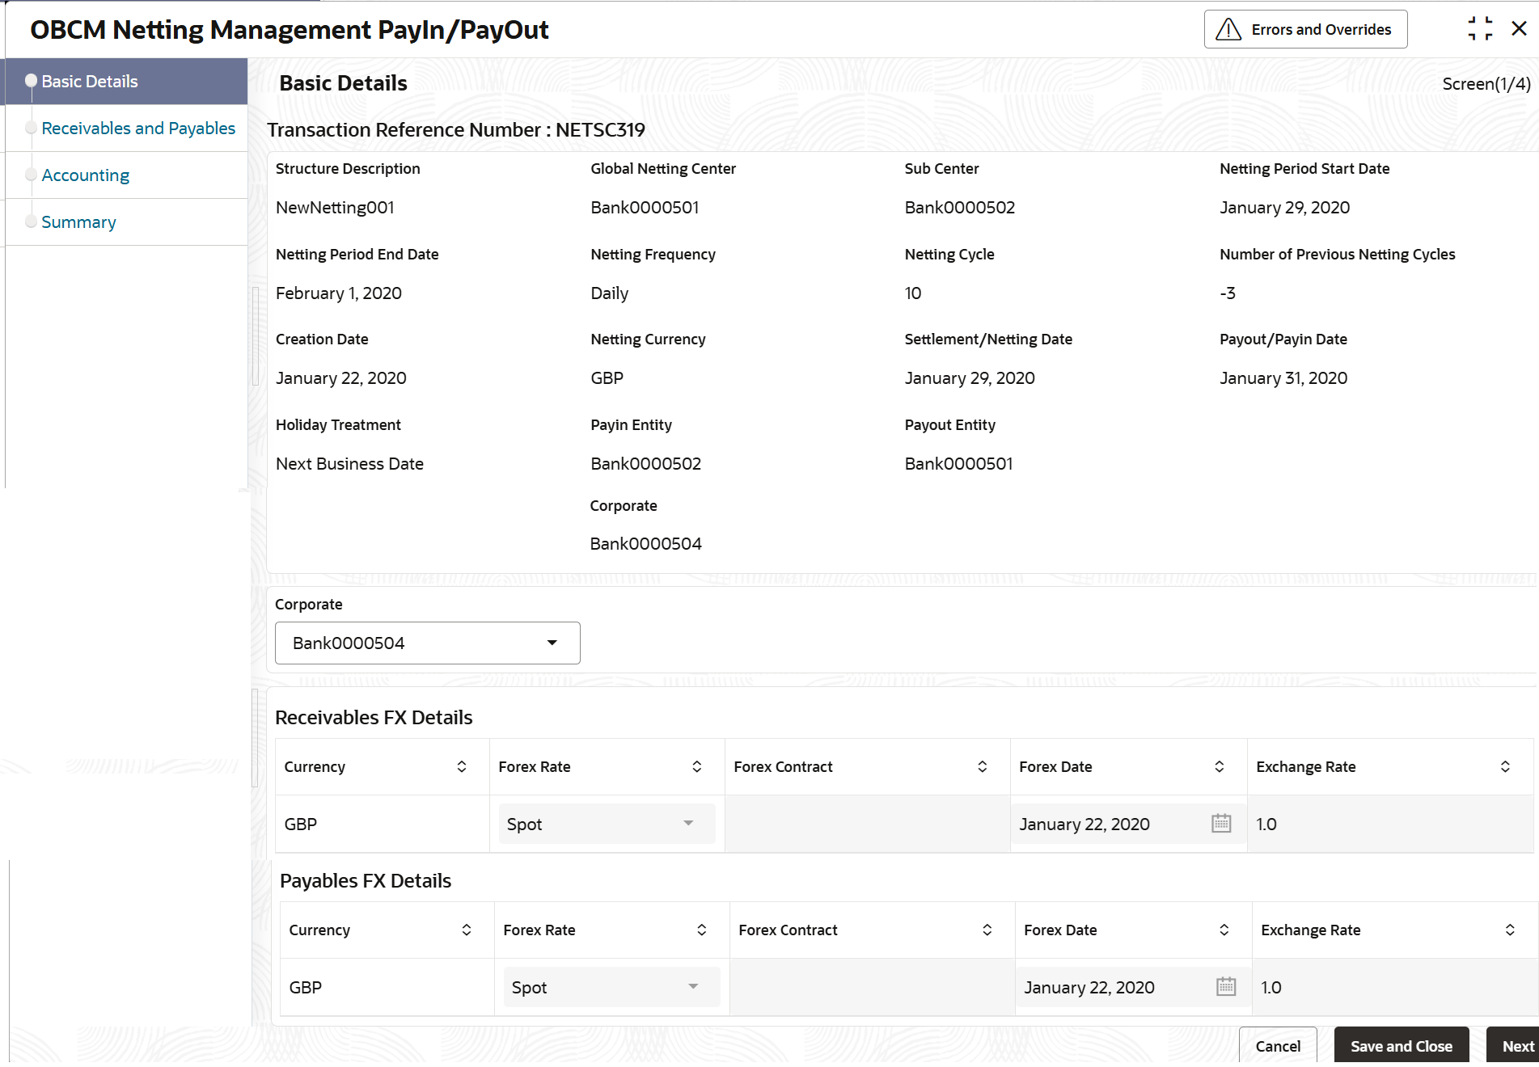Open Receivables Forex Rate Spot dropdown
The height and width of the screenshot is (1067, 1539).
tap(607, 824)
